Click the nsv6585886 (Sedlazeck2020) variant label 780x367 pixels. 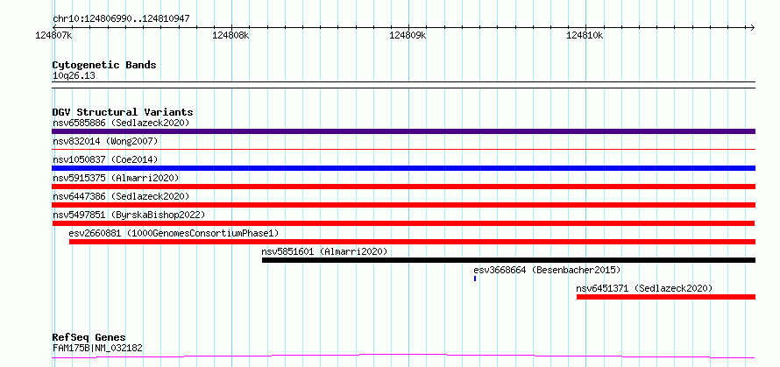tap(121, 123)
